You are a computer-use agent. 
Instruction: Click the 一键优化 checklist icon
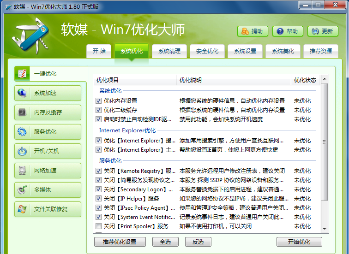click(x=22, y=74)
